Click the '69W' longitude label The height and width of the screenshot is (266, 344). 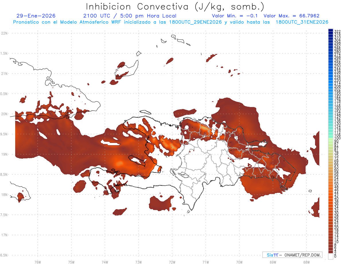(273, 262)
